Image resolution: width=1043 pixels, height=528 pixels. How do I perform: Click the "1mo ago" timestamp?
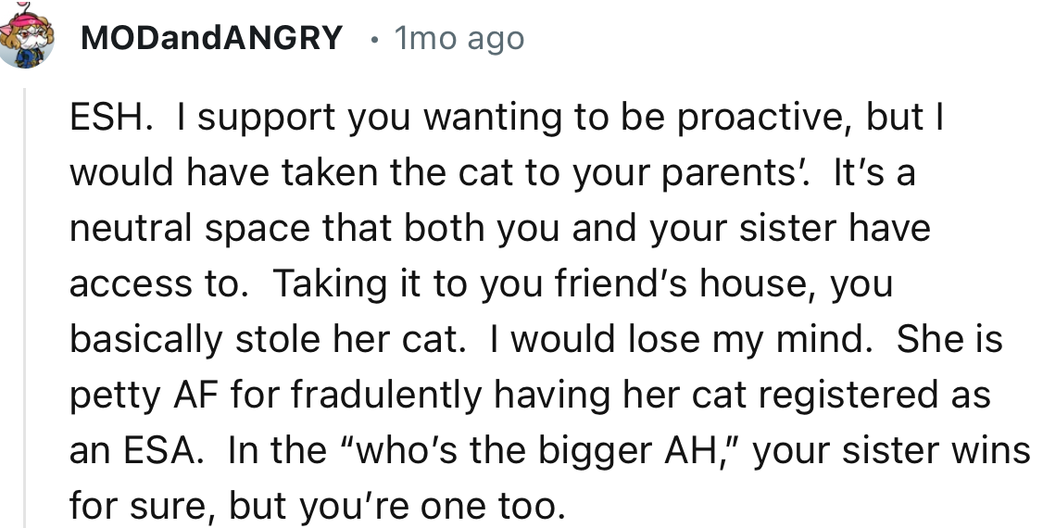pyautogui.click(x=458, y=39)
